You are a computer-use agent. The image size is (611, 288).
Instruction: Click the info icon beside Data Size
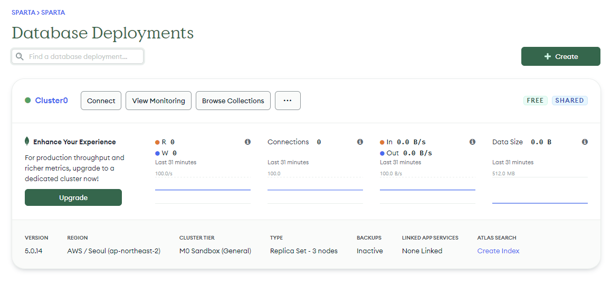click(x=585, y=142)
